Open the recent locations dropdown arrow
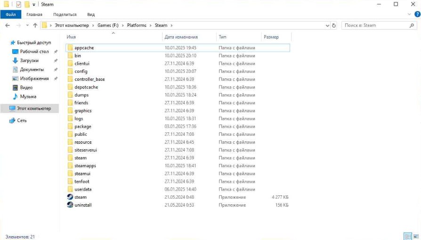The width and height of the screenshot is (421, 240). (x=27, y=25)
